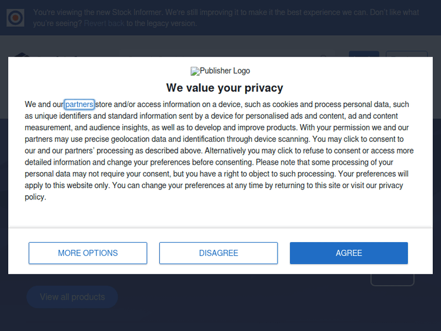Screen dimensions: 441x331
Task: Click "privacy policy" text ending the notice
Action: [390, 186]
